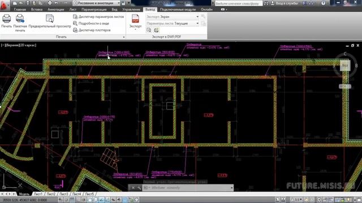The image size is (362, 203).
Task: Switch to the Лист5 layout tab
Action: pos(89,194)
